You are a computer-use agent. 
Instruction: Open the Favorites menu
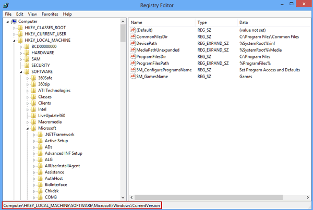click(50, 14)
